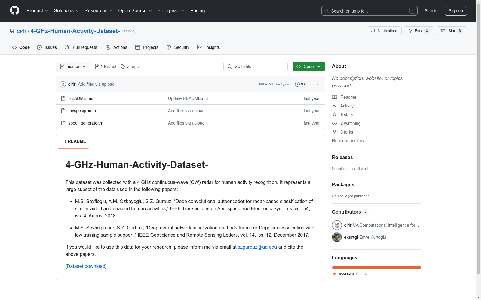Expand the Enterprise menu

171,10
